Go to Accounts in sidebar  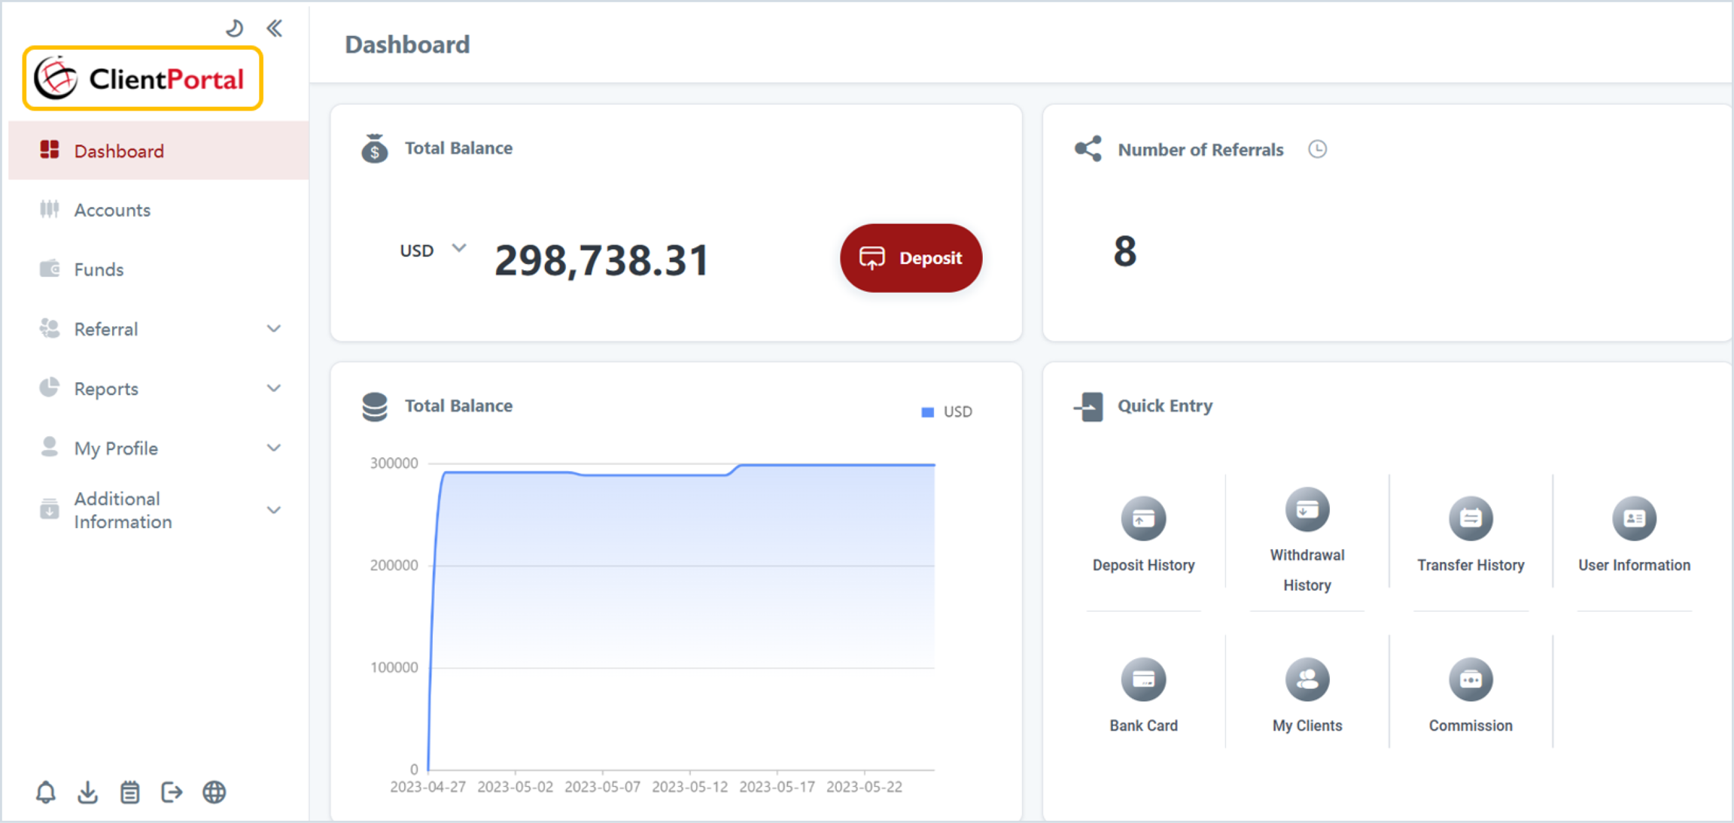(112, 210)
